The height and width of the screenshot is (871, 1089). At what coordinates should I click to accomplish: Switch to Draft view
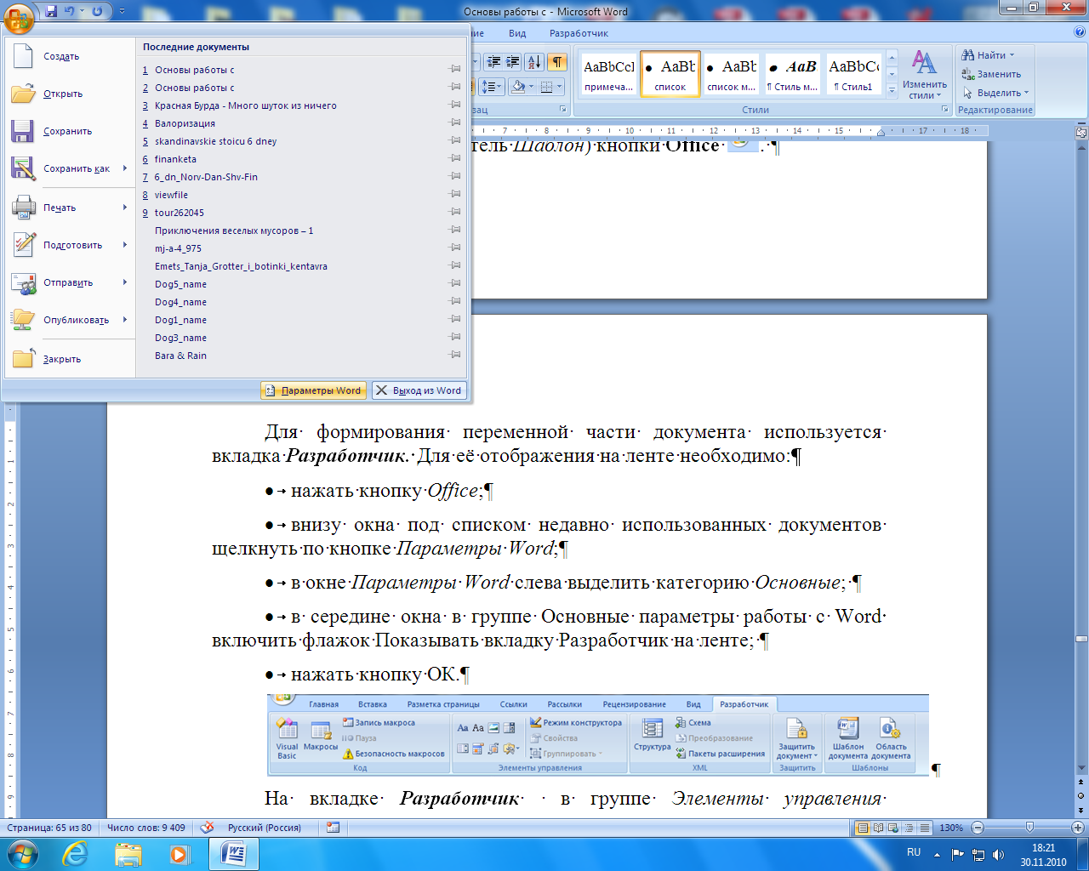[924, 828]
